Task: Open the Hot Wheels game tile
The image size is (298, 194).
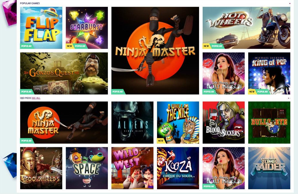Action: click(246, 28)
